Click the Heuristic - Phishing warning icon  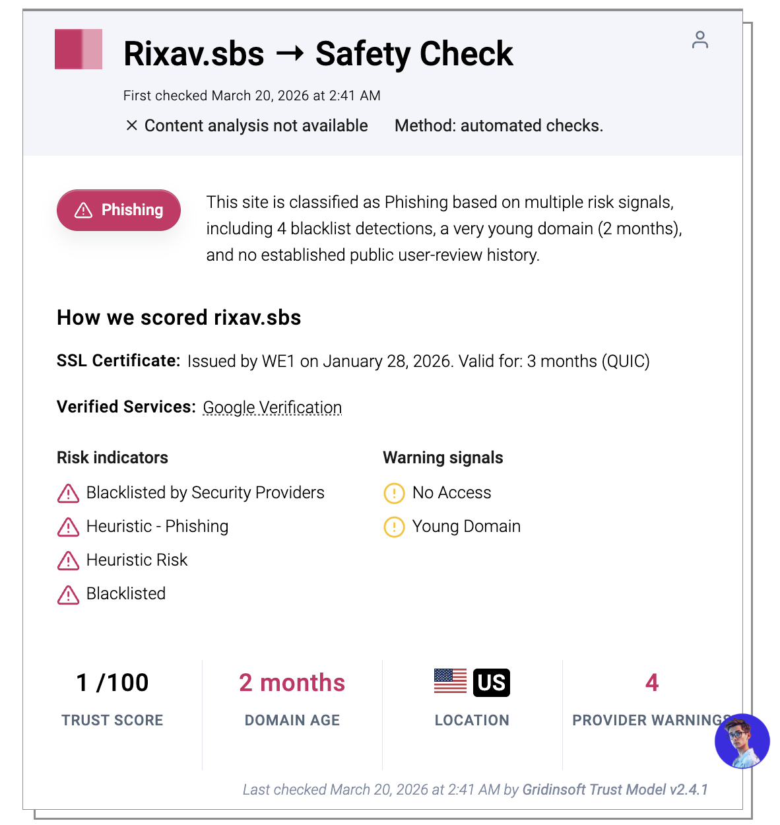(x=68, y=527)
